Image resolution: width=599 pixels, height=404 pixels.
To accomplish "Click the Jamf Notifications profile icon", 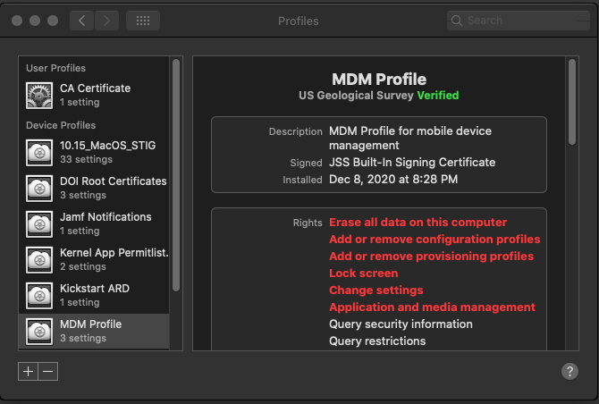I will pos(39,224).
